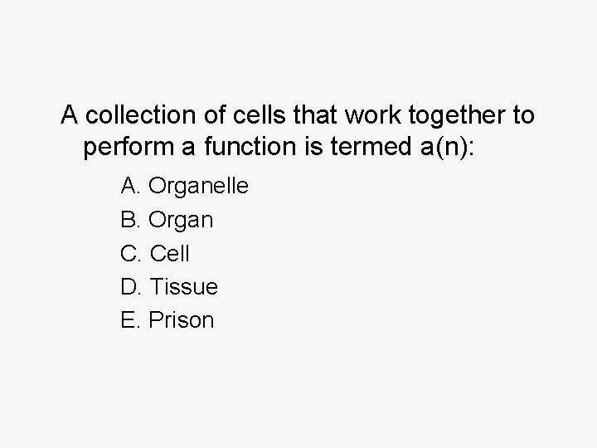Click the letter E. label
The height and width of the screenshot is (448, 597).
130,319
